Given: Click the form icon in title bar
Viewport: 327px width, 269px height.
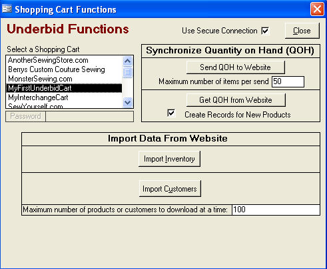Looking at the screenshot, I should pyautogui.click(x=7, y=9).
